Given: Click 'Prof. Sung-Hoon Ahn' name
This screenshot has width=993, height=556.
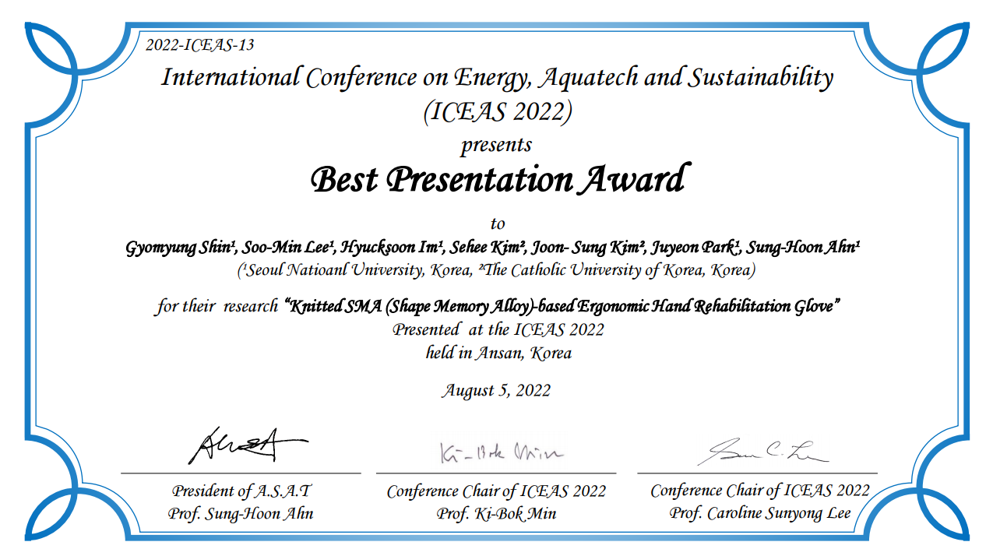Looking at the screenshot, I should coord(241,514).
